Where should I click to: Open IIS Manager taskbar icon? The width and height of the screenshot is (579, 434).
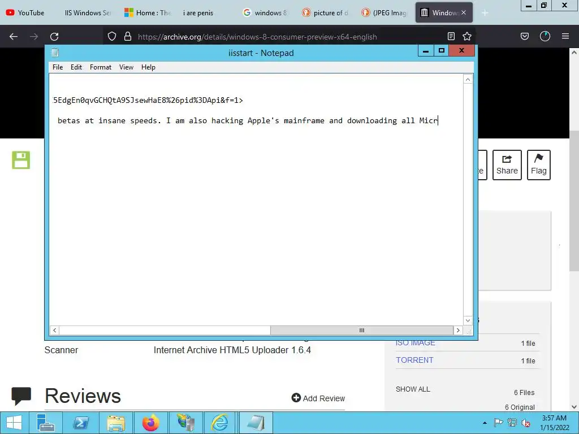(186, 423)
